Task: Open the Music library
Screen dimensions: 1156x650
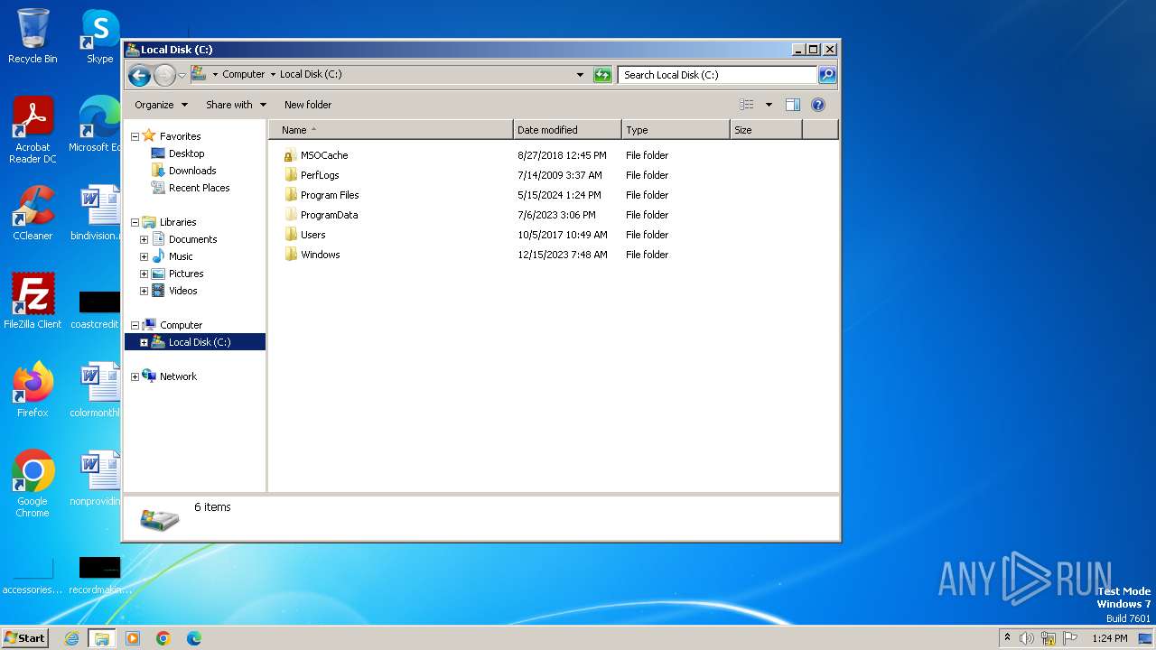Action: (x=181, y=256)
